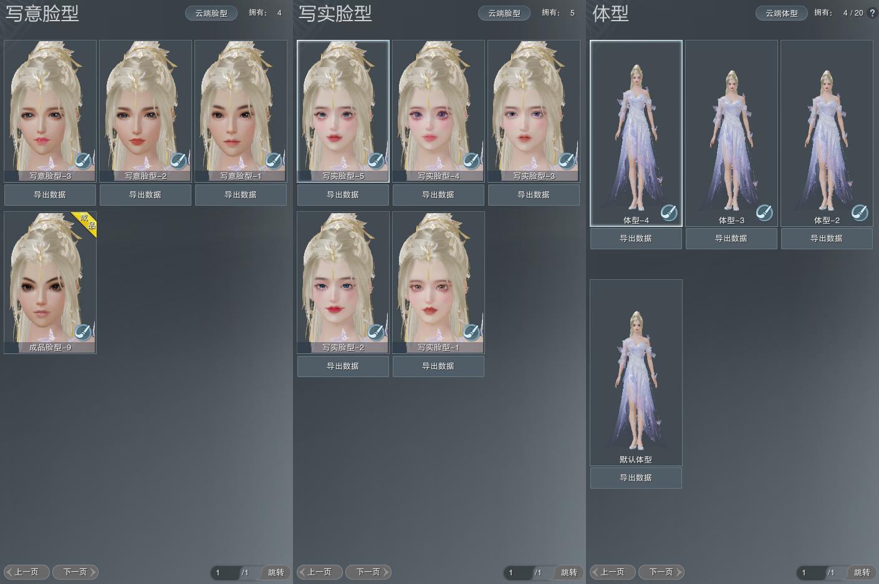Export data for 写实脸型-2
The width and height of the screenshot is (879, 584).
[x=343, y=366]
